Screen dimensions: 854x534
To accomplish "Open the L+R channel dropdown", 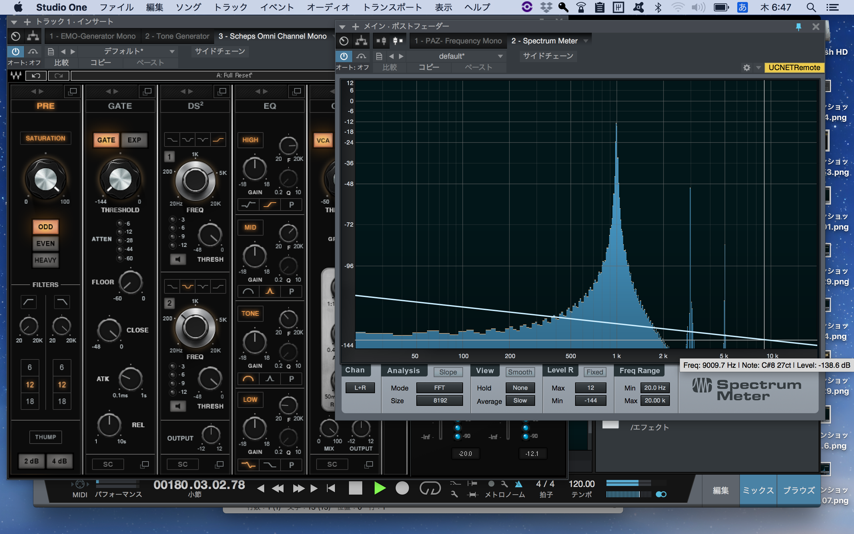I will pos(360,388).
